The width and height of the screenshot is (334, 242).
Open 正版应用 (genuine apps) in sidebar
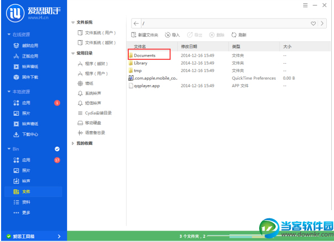[26, 56]
